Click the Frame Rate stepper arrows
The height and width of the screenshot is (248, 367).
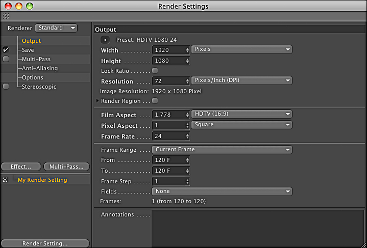[x=187, y=136]
